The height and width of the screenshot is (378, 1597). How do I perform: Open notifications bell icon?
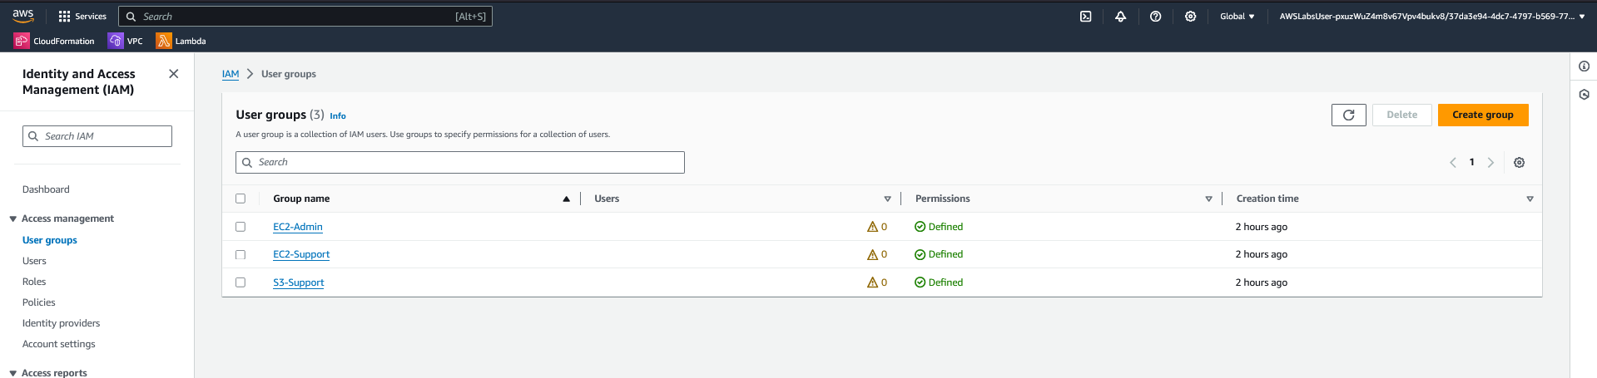click(1120, 16)
